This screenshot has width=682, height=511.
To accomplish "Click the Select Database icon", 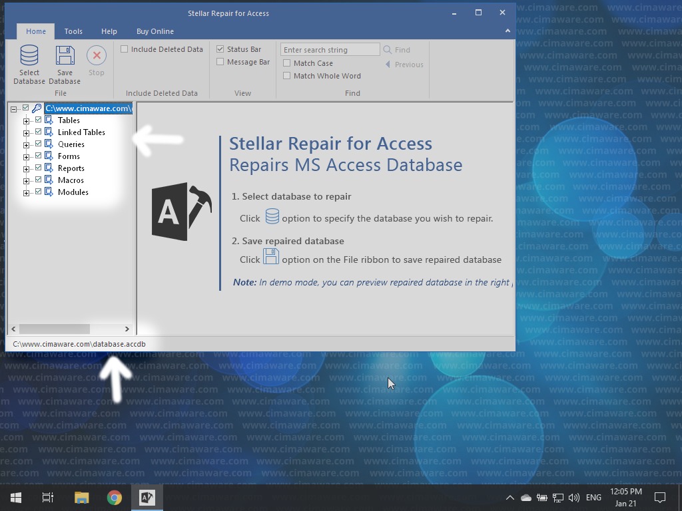I will (29, 55).
